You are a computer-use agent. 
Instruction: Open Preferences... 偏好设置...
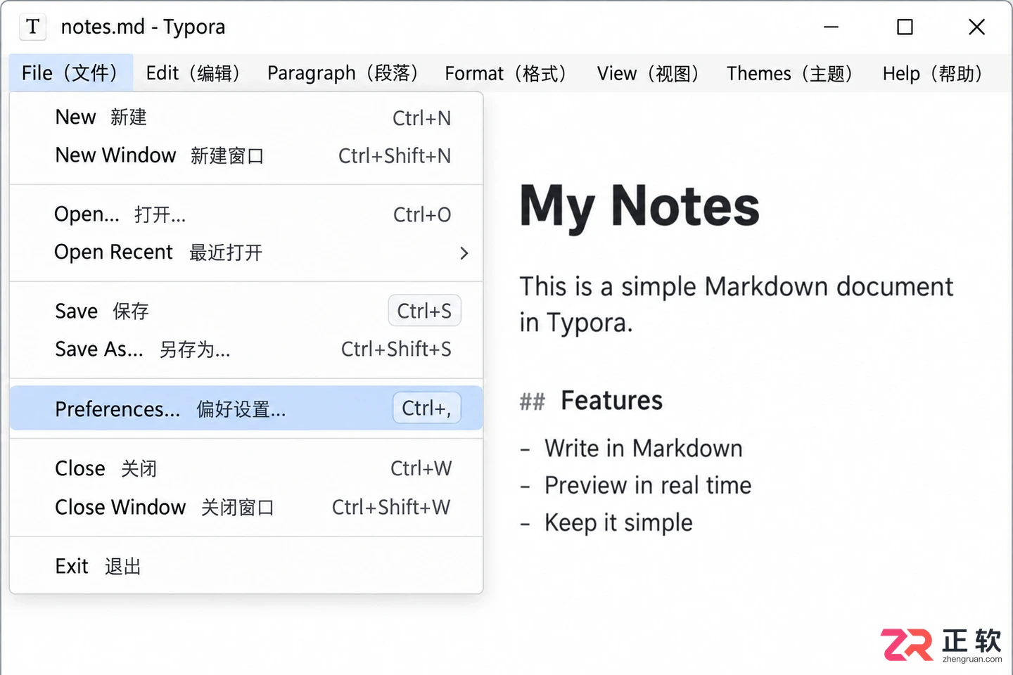(246, 409)
